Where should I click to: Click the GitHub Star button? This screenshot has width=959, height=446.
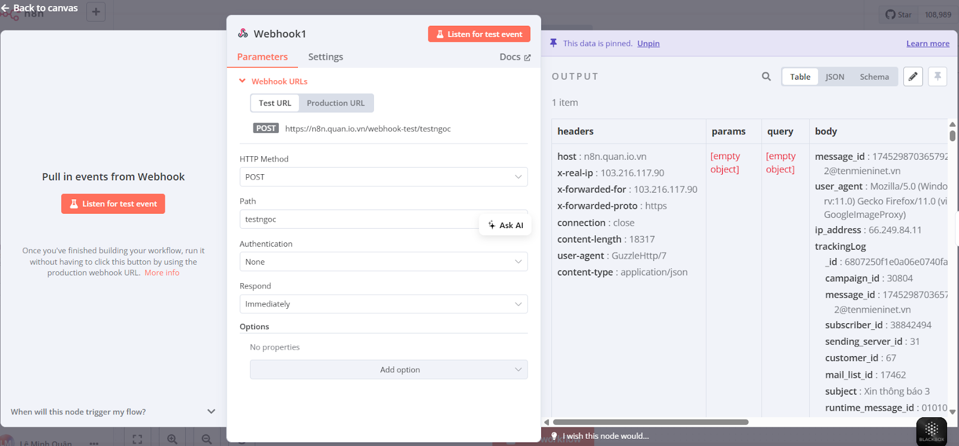point(898,14)
